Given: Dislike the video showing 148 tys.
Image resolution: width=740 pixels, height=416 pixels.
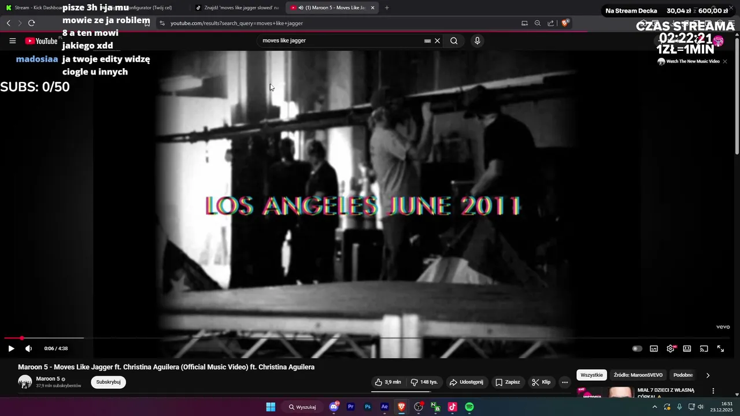Looking at the screenshot, I should [x=424, y=382].
